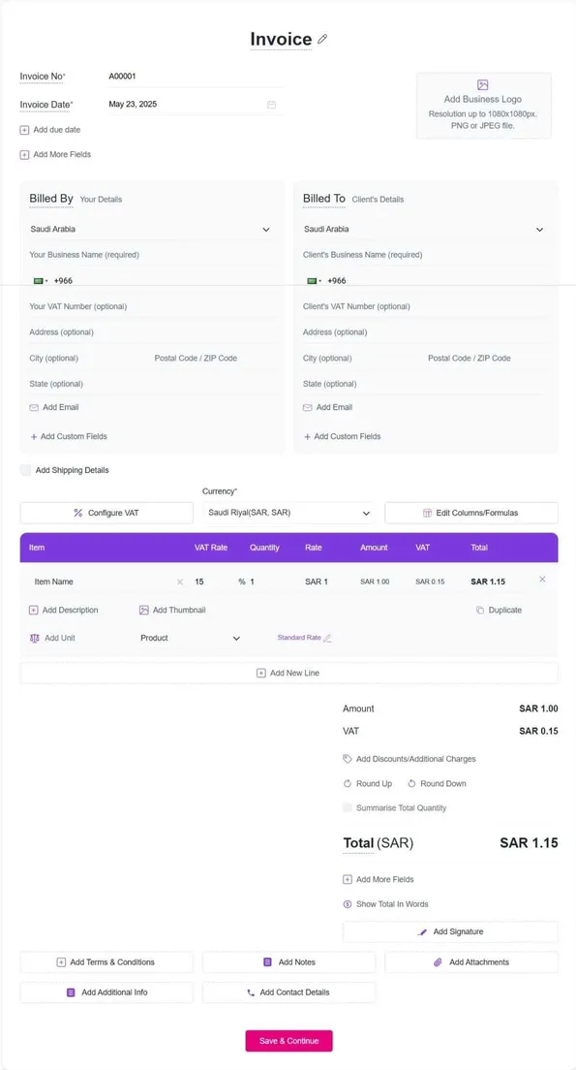Image resolution: width=576 pixels, height=1070 pixels.
Task: Select the Product type dropdown
Action: [x=190, y=638]
